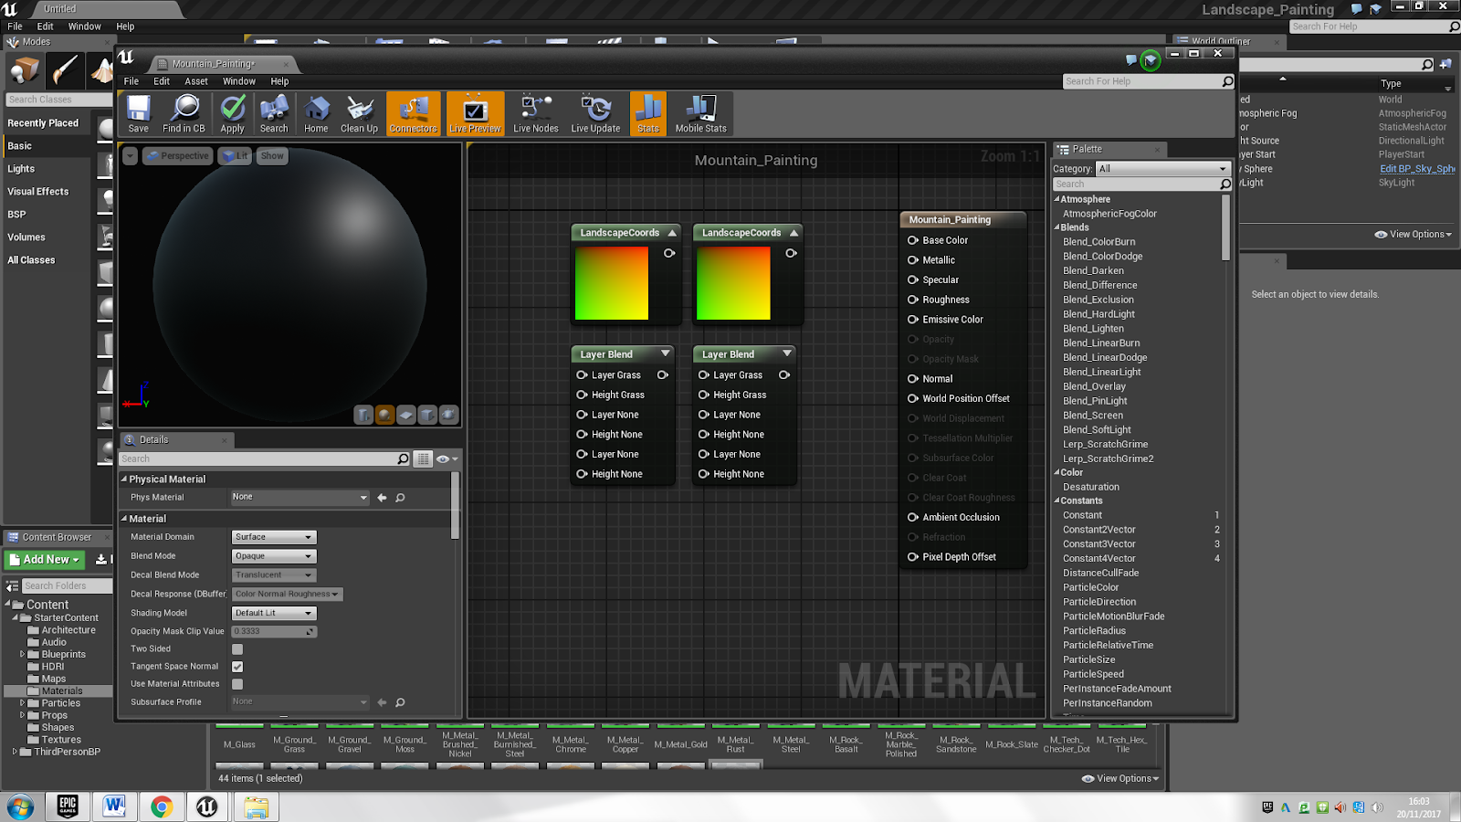
Task: Collapse the Physical Material section
Action: click(124, 479)
